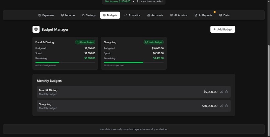
Task: Click the Monthly Budgets heading
Action: pyautogui.click(x=49, y=81)
